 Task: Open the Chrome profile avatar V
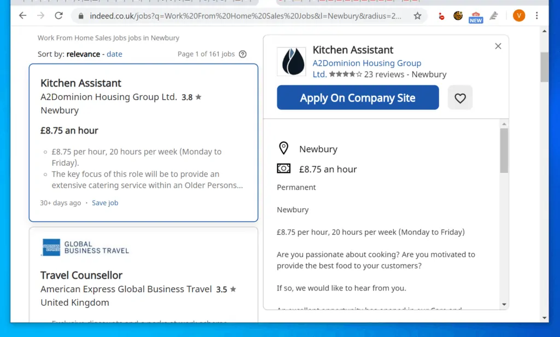[518, 16]
